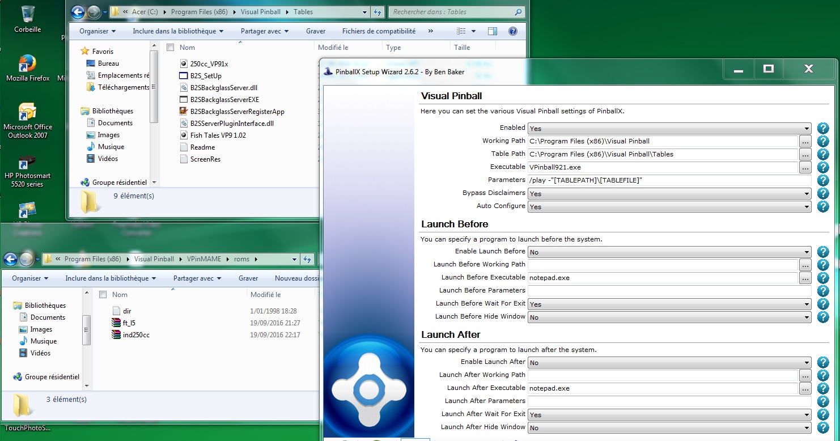Screen dimensions: 840x441
Task: Select Bureau in Favoris sidebar
Action: coord(103,63)
